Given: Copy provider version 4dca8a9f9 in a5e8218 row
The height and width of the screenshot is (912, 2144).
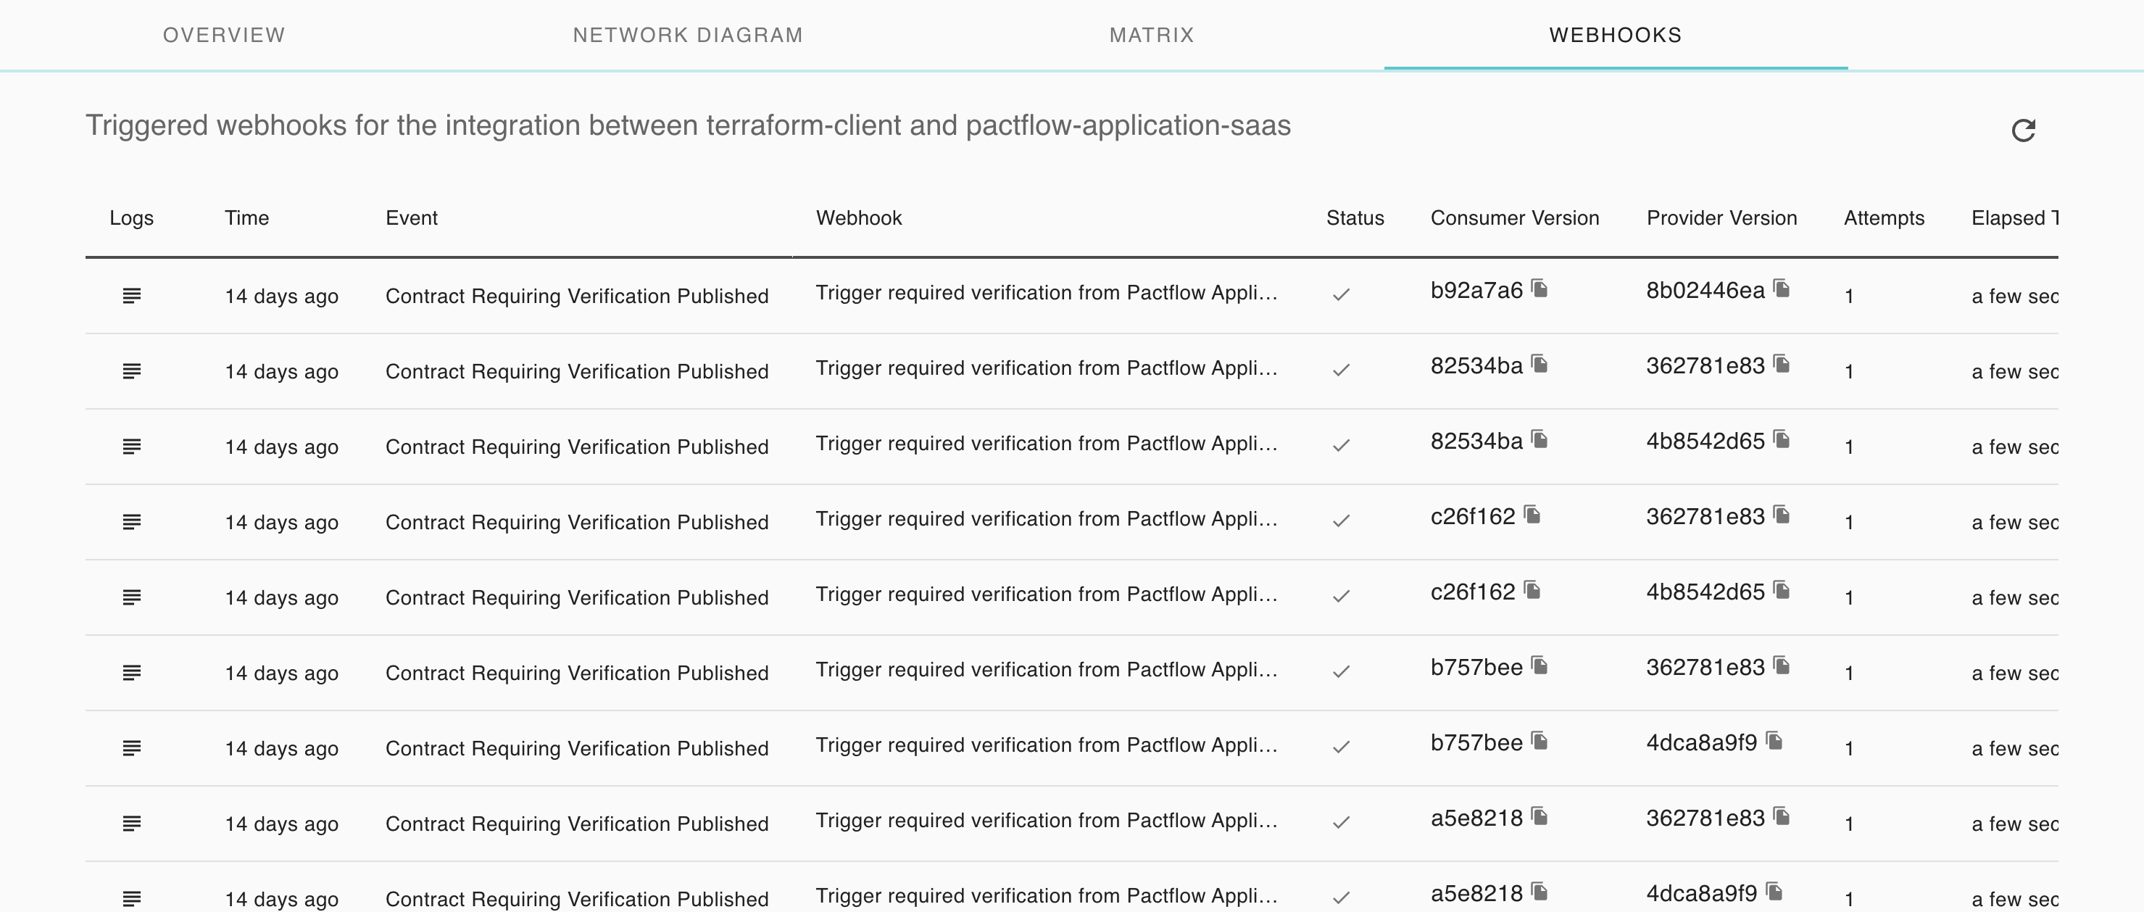Looking at the screenshot, I should click(1774, 892).
